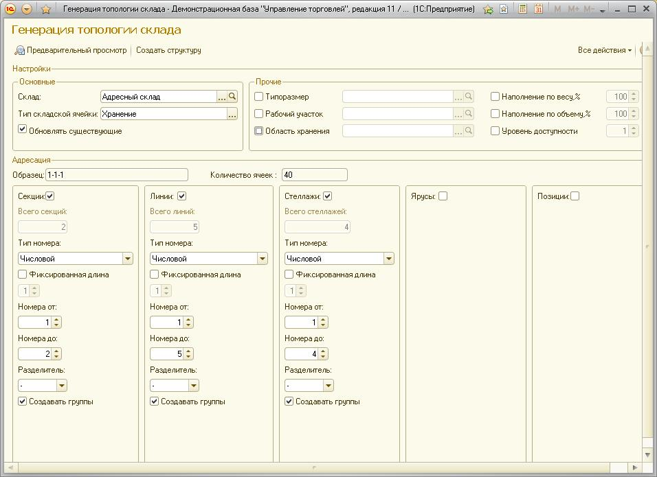
Task: Click Область хранения field magnifier icon
Action: [469, 131]
